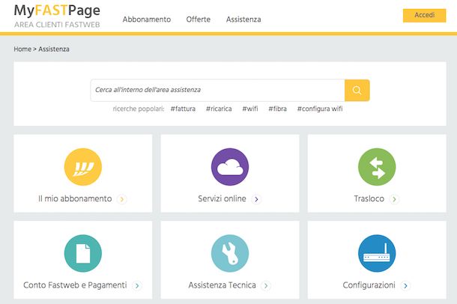Open the Assistenza Tecnica label
The height and width of the screenshot is (304, 457).
click(x=222, y=285)
